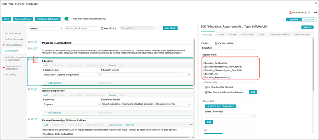Open ellipsis menu on KSA toolbar right side
Viewport: 319px width, 140px height.
[192, 125]
